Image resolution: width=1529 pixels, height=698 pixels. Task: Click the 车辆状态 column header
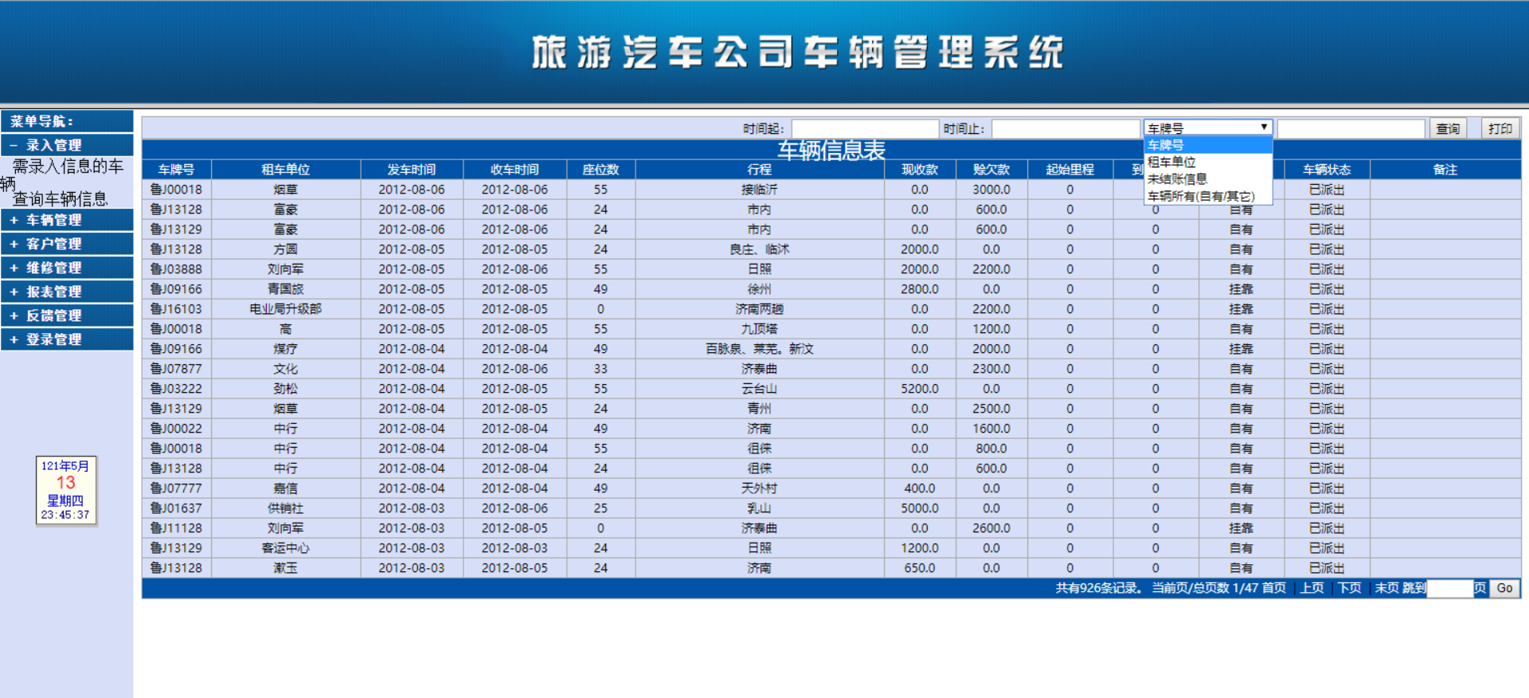coord(1327,169)
